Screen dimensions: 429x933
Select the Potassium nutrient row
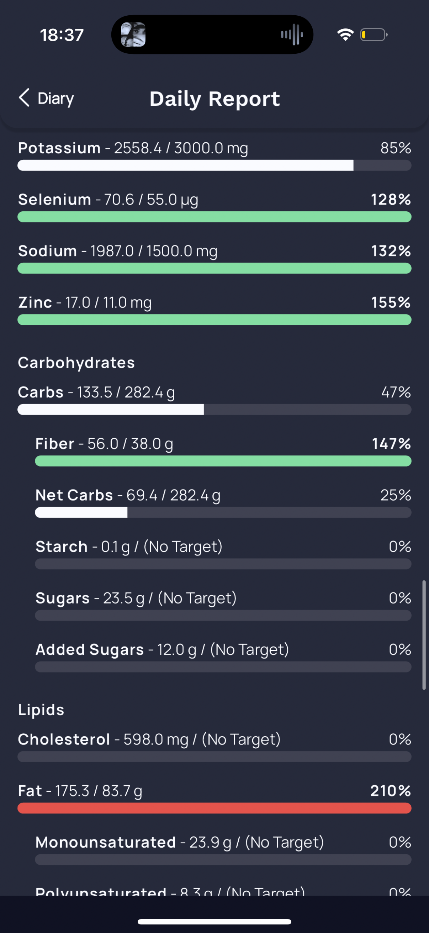214,156
